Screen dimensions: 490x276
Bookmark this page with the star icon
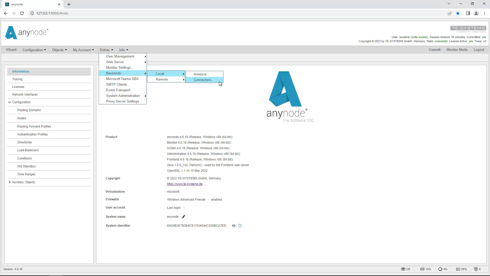click(x=458, y=13)
